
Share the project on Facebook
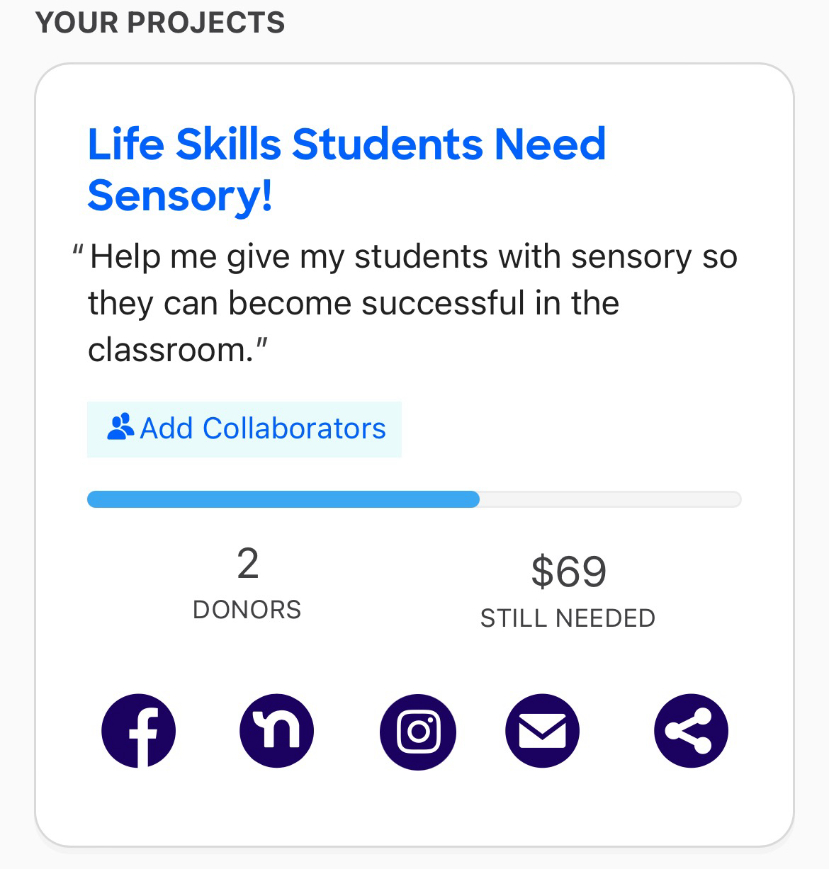[138, 731]
